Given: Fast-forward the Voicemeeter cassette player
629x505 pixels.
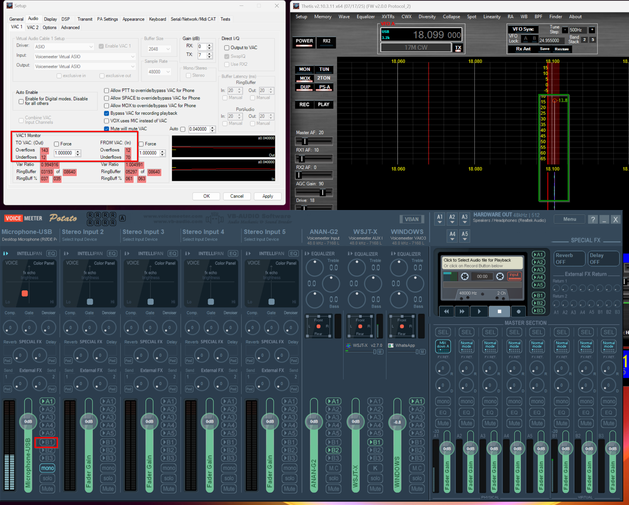Looking at the screenshot, I should click(x=462, y=311).
